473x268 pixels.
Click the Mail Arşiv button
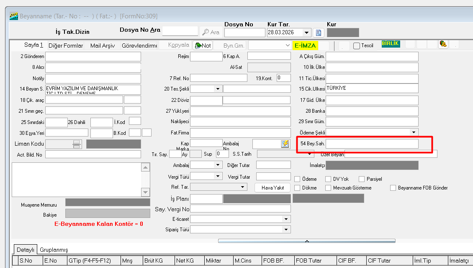tap(103, 46)
